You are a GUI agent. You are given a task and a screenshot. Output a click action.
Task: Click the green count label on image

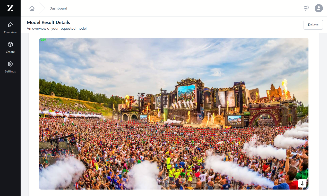click(43, 39)
